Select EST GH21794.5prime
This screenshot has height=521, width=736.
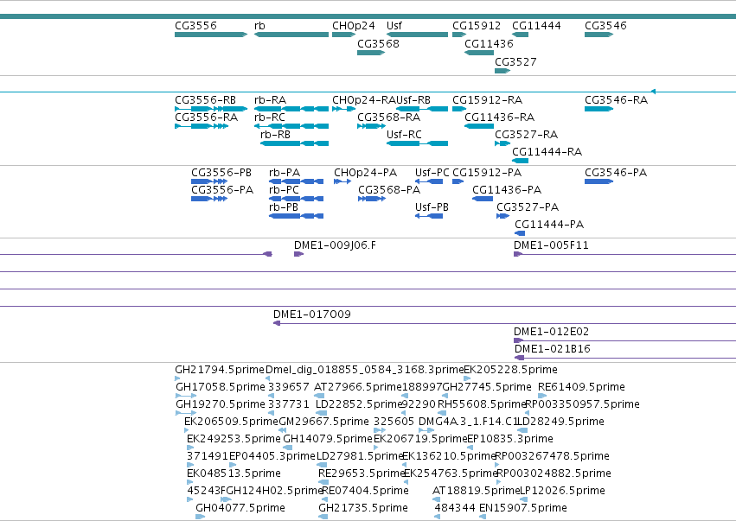tap(177, 378)
